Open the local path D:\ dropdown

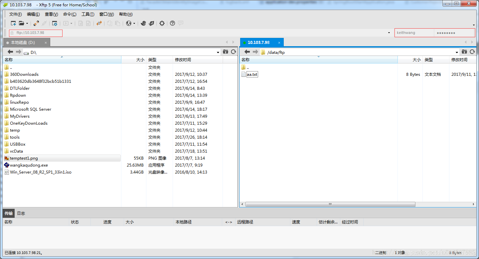(218, 52)
